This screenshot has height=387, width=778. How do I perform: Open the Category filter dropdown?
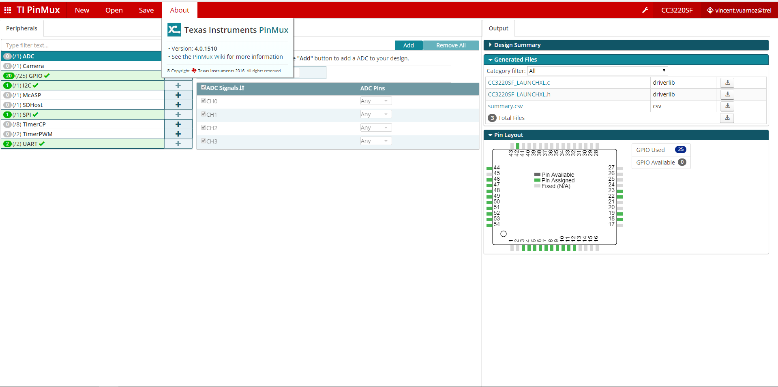tap(598, 71)
